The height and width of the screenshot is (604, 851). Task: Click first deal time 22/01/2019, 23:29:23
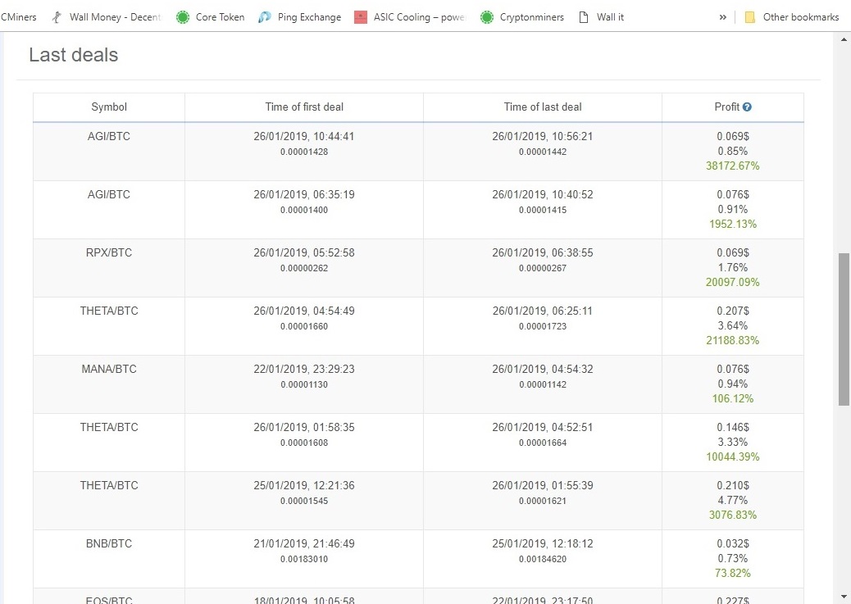click(304, 369)
